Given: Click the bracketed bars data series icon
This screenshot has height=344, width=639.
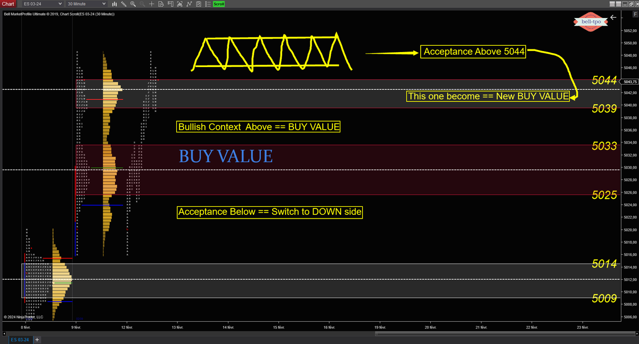Looking at the screenshot, I should point(180,4).
